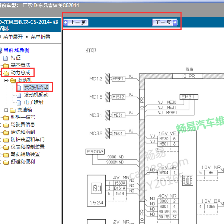Click the left arrow on 上一页
The height and width of the screenshot is (224, 224).
pos(65,22)
